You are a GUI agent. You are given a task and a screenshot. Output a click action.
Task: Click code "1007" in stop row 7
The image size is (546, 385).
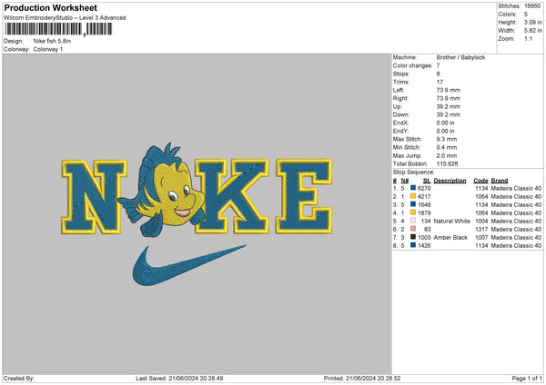click(481, 237)
